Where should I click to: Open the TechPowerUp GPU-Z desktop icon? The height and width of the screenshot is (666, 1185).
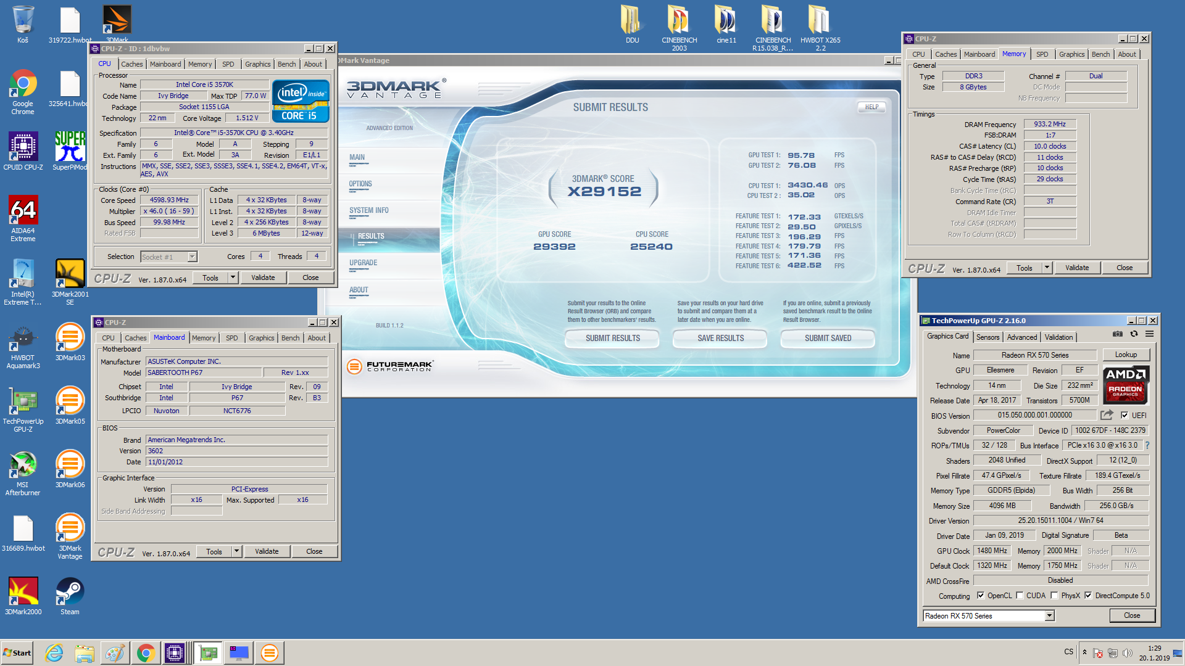[x=23, y=409]
